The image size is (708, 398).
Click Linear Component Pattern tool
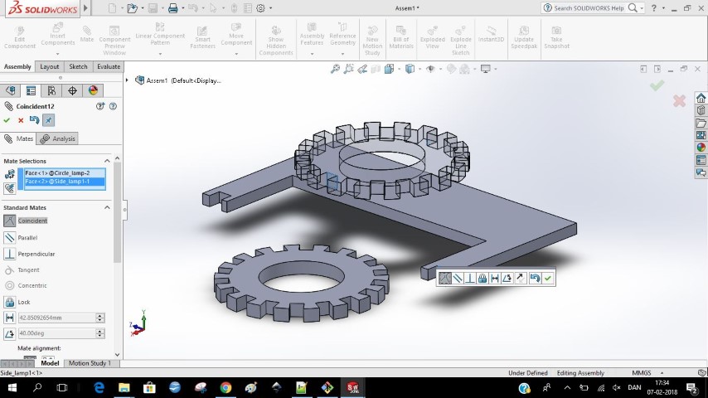[x=160, y=34]
